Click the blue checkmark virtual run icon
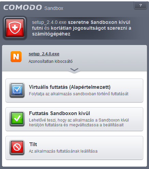This screenshot has width=149, height=169. (17, 90)
